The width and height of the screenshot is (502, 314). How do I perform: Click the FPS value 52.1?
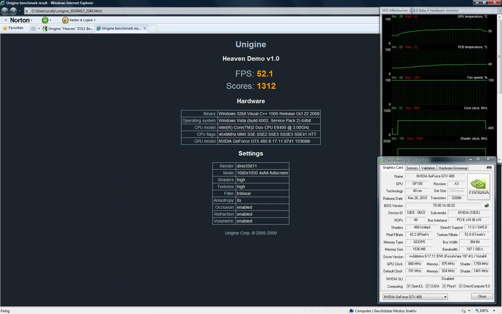[265, 74]
